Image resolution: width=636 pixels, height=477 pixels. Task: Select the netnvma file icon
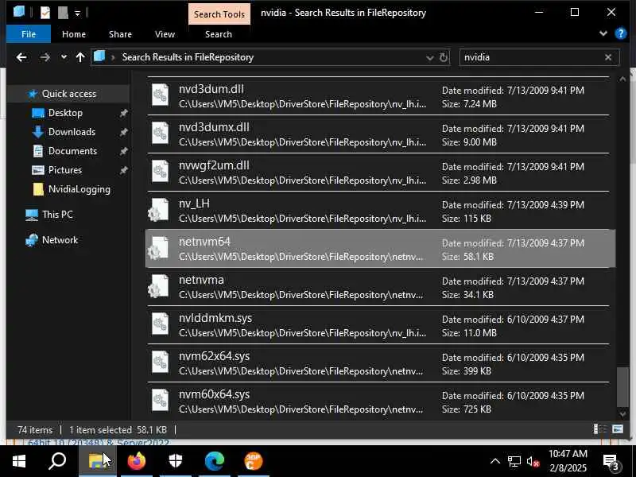click(157, 286)
